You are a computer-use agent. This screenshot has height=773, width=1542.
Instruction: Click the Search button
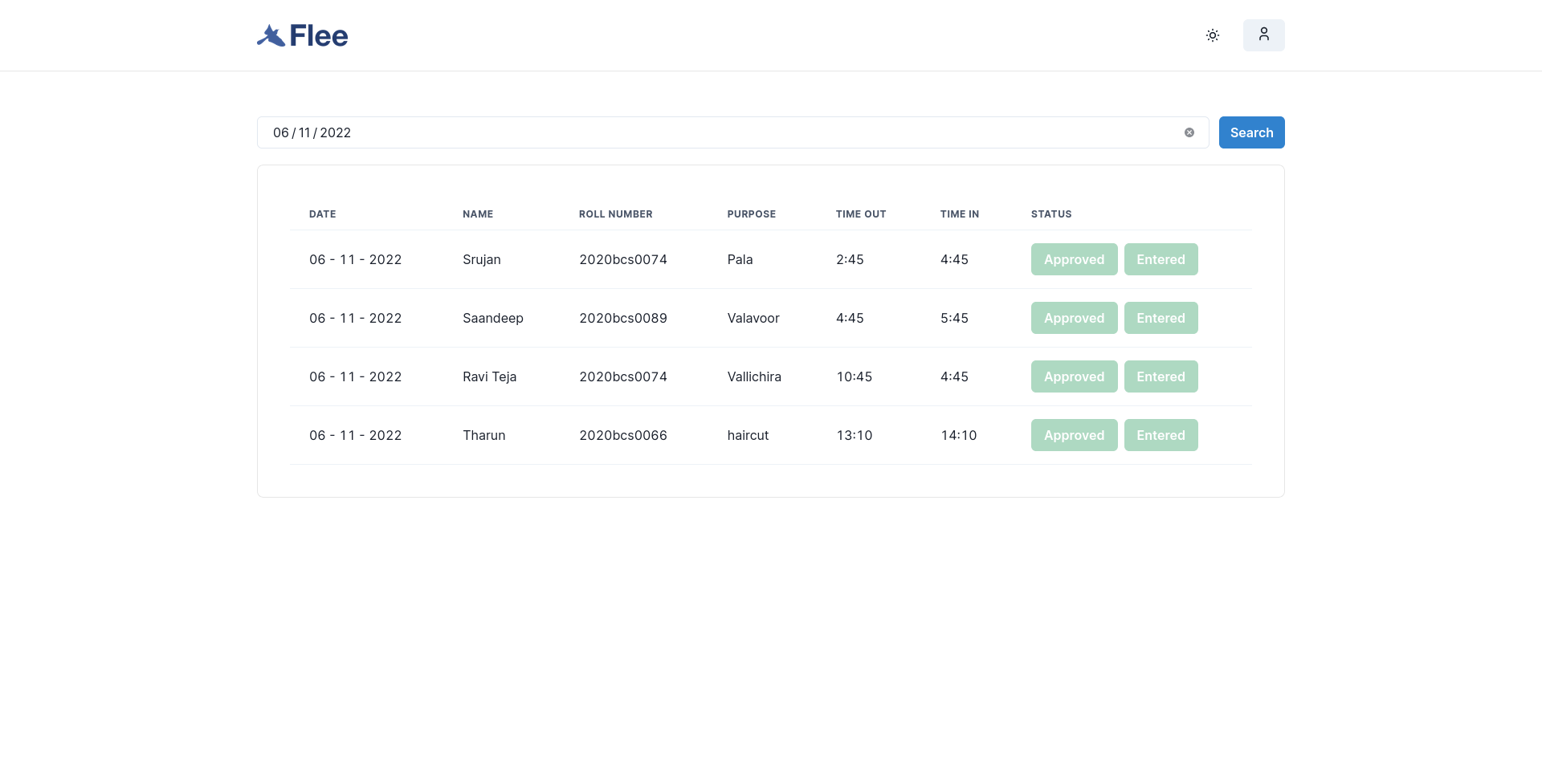[1252, 132]
